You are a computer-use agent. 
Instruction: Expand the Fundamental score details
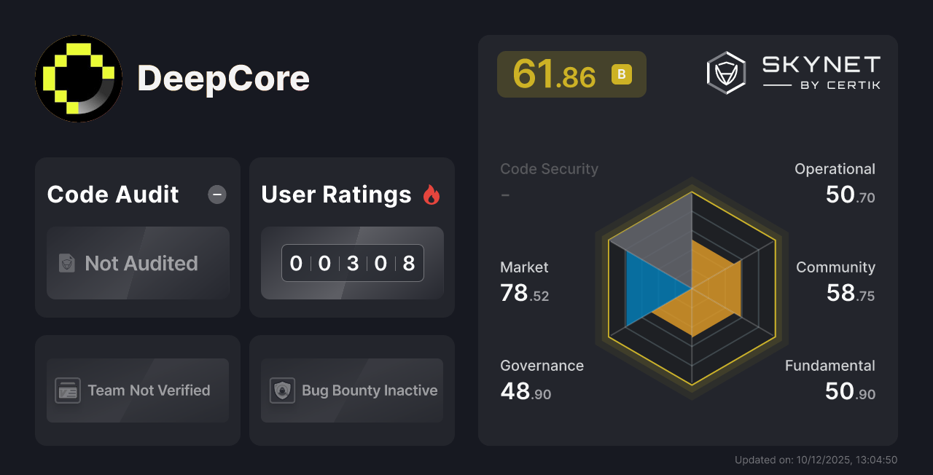(830, 379)
